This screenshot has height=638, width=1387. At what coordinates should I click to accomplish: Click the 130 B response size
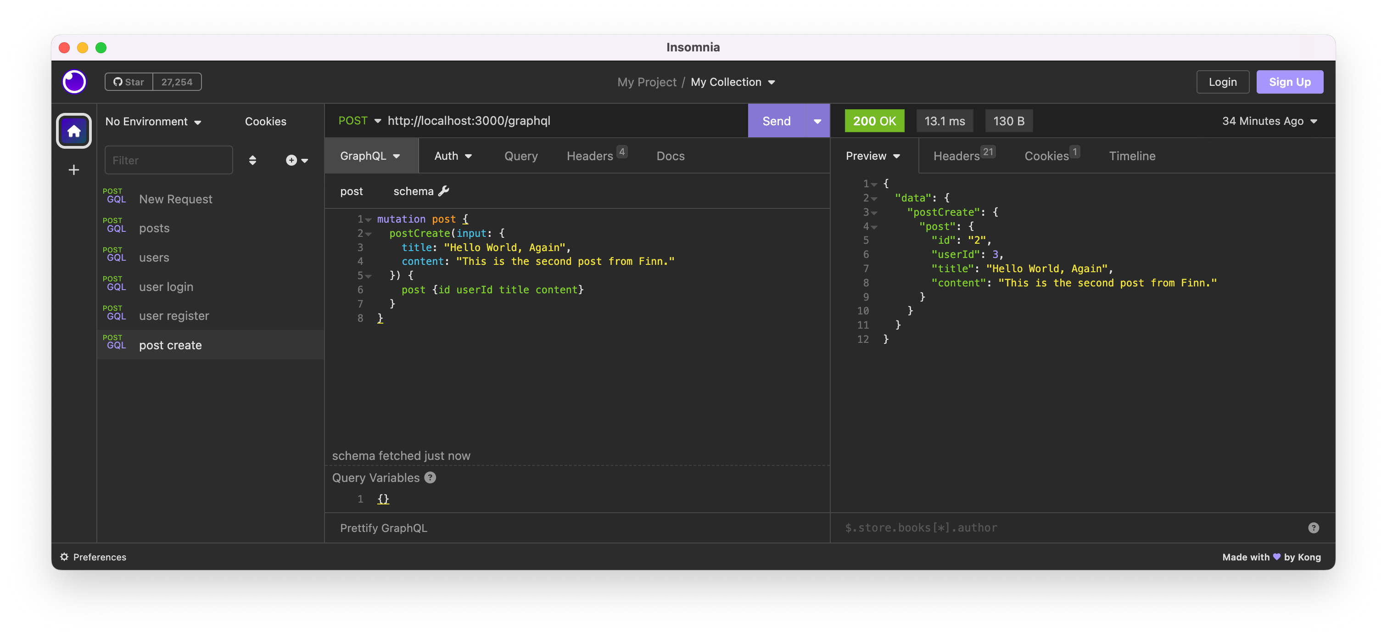tap(1008, 121)
